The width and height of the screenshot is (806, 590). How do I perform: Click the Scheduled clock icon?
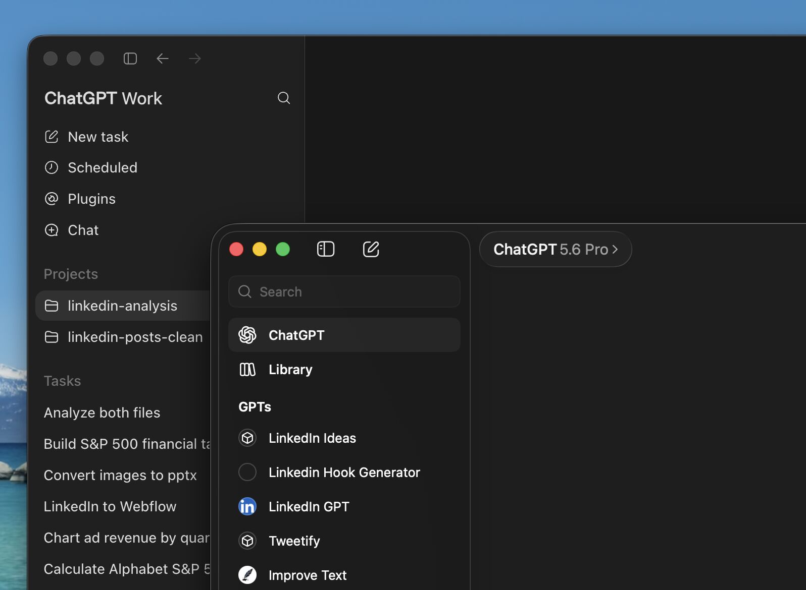[52, 167]
